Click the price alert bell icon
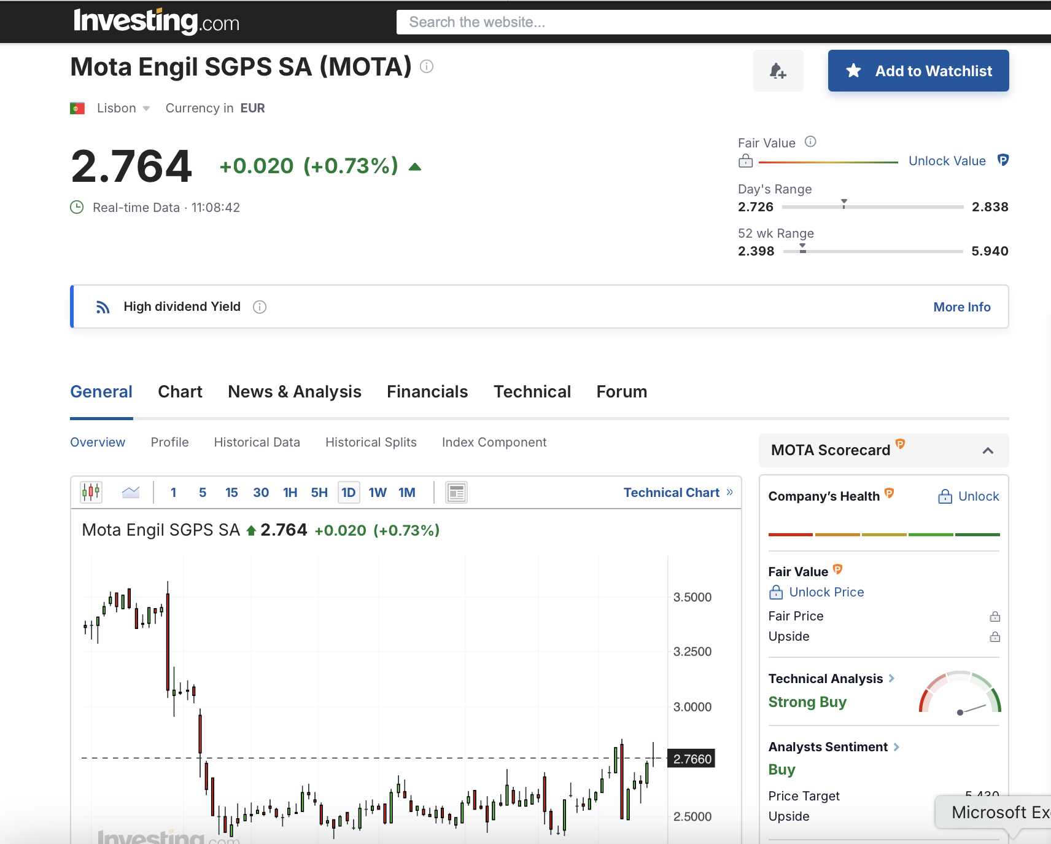The width and height of the screenshot is (1051, 844). click(778, 71)
